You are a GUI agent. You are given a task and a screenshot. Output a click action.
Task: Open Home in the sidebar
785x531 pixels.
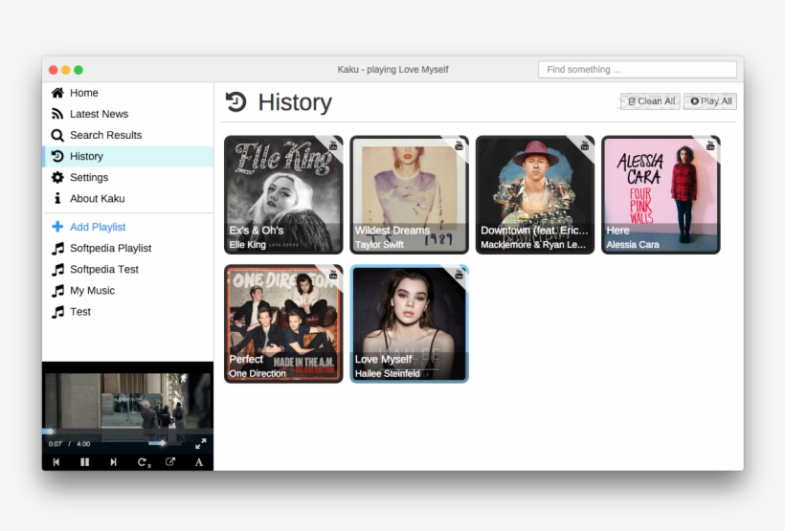tap(127, 93)
